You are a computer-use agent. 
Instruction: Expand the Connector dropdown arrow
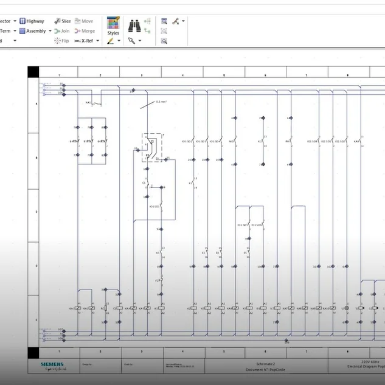pyautogui.click(x=15, y=21)
